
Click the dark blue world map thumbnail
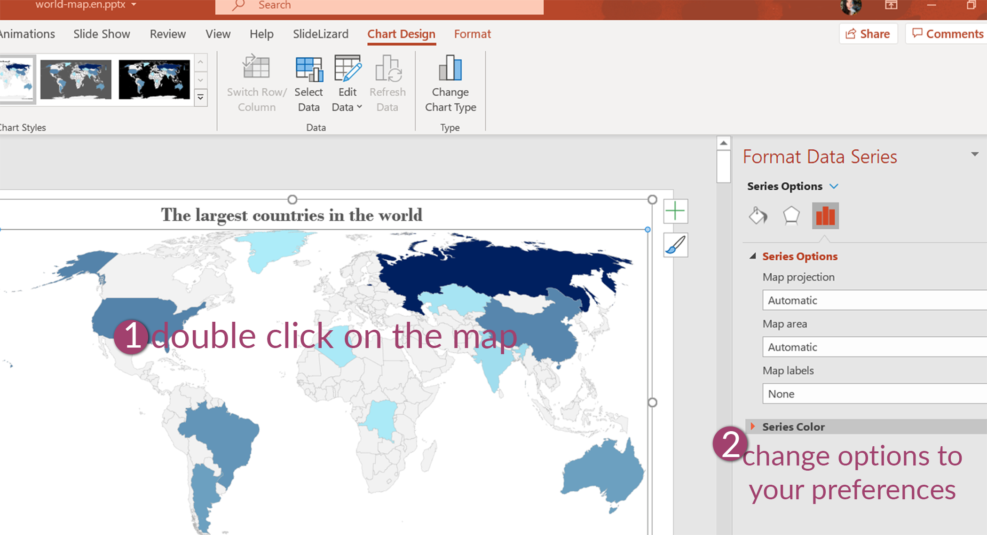pos(154,78)
